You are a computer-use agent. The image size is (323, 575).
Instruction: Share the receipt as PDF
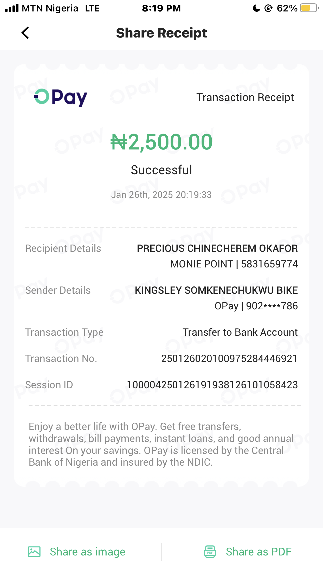coord(258,552)
